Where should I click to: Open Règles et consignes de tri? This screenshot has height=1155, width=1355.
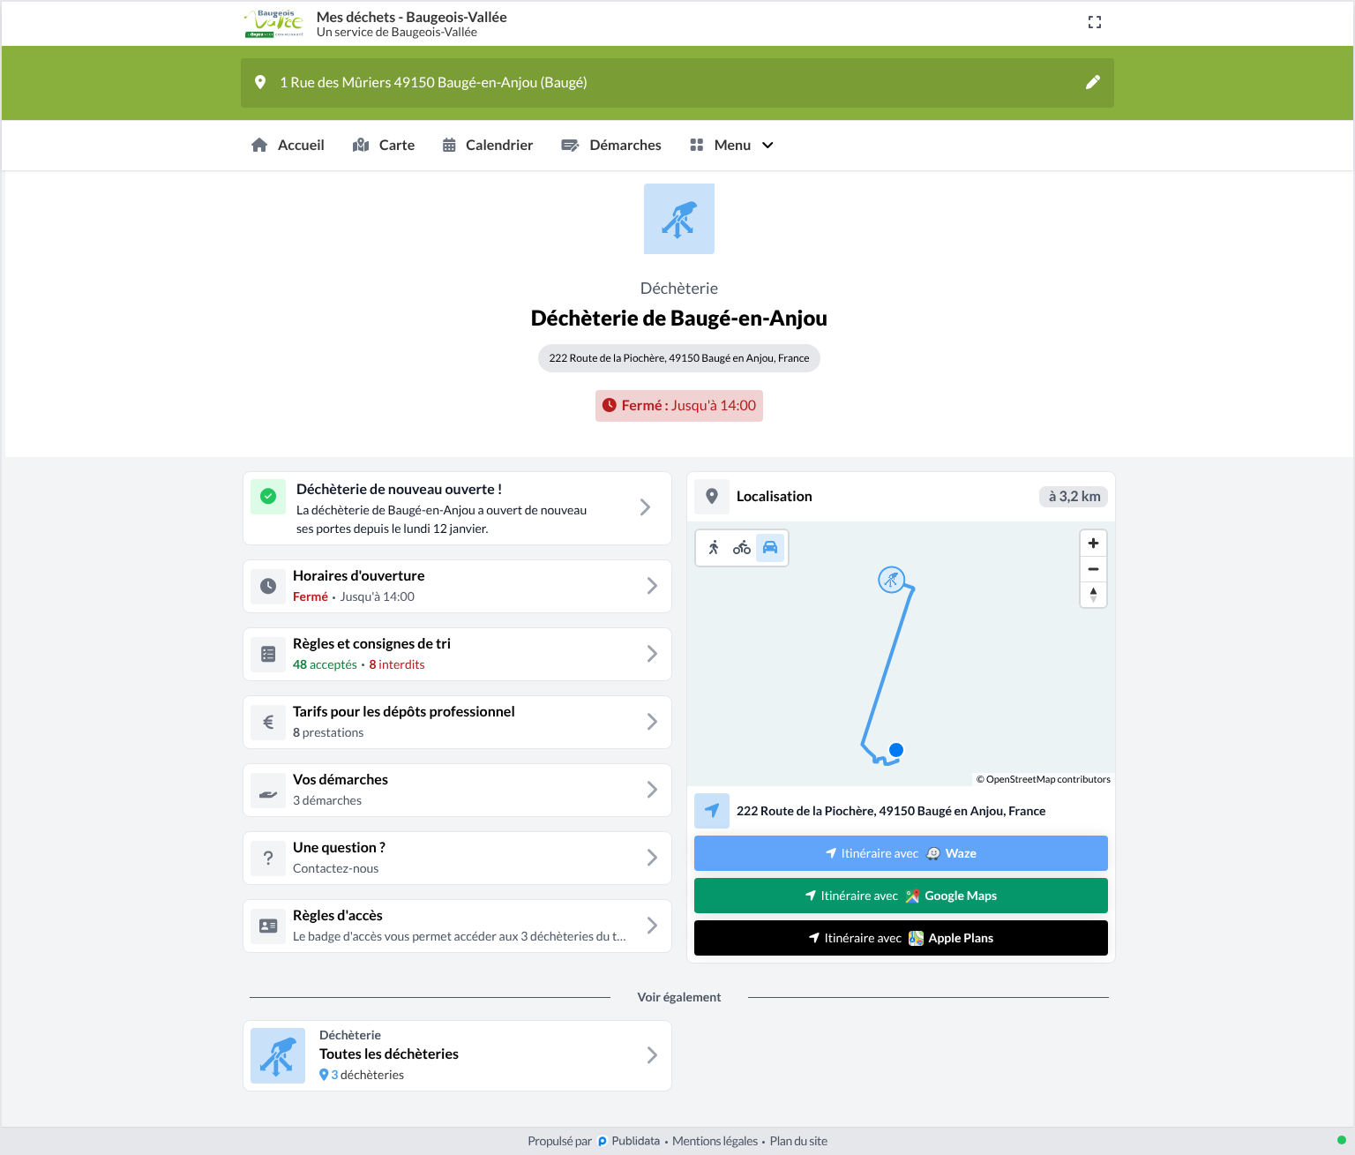[x=457, y=654]
